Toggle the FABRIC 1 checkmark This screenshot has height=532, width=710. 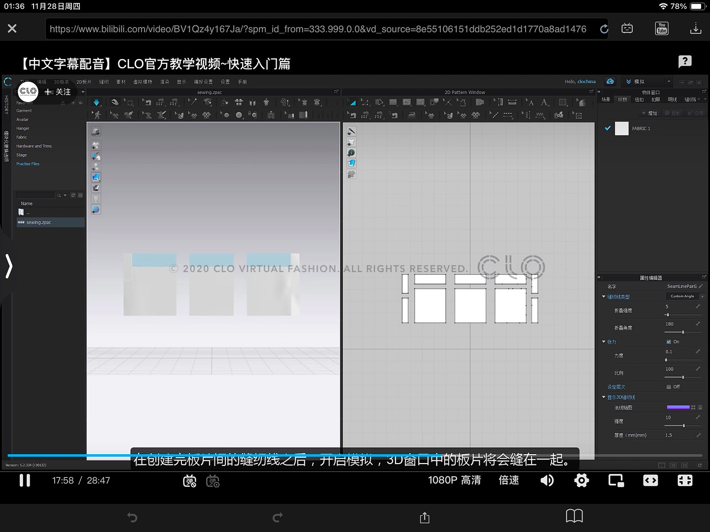point(607,128)
